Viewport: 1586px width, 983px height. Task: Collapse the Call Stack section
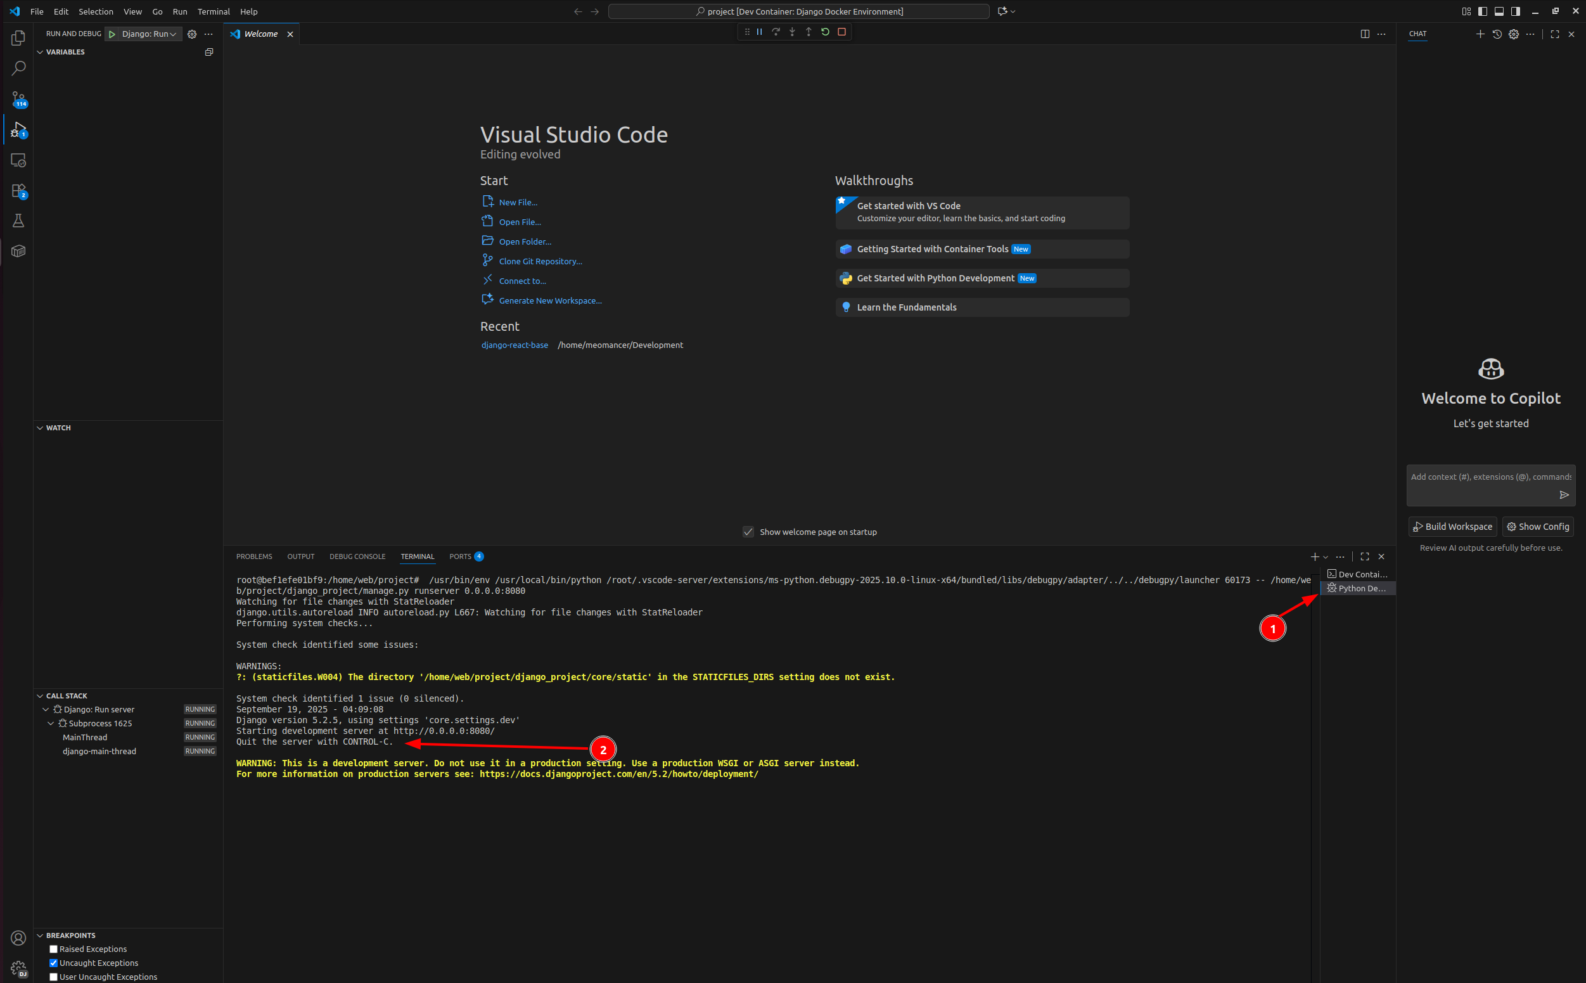pyautogui.click(x=41, y=696)
